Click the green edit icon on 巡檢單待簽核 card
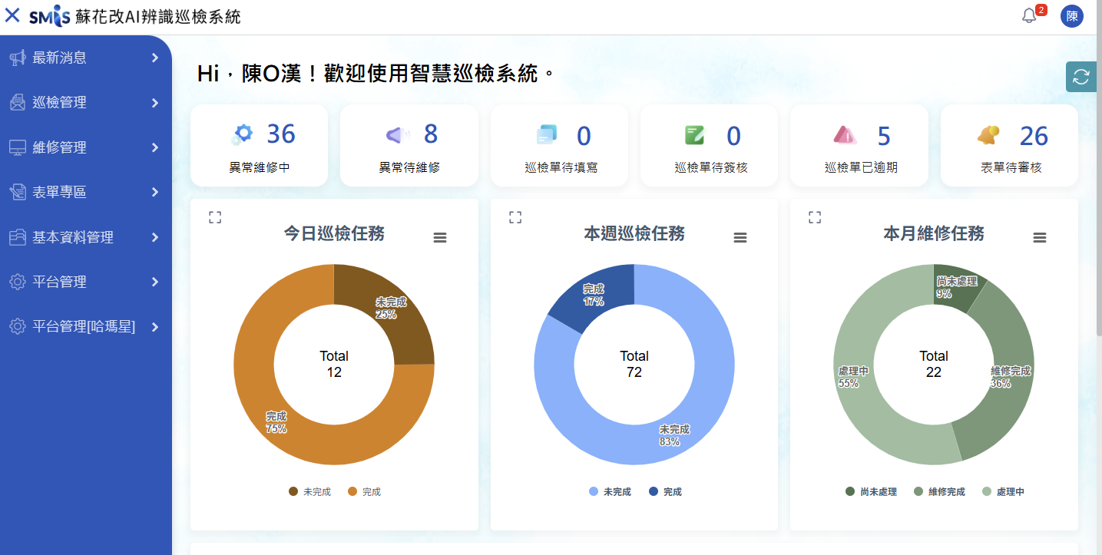 695,135
